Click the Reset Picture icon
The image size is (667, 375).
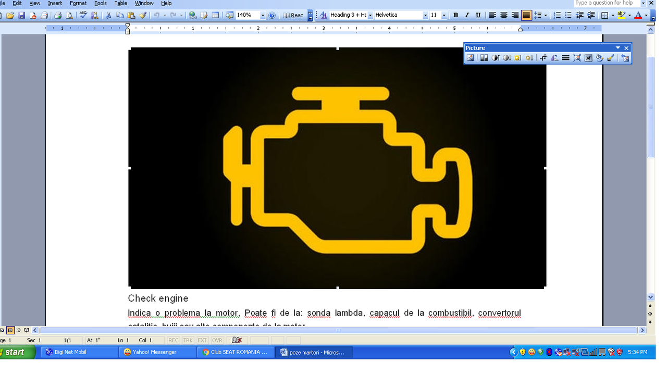[625, 58]
